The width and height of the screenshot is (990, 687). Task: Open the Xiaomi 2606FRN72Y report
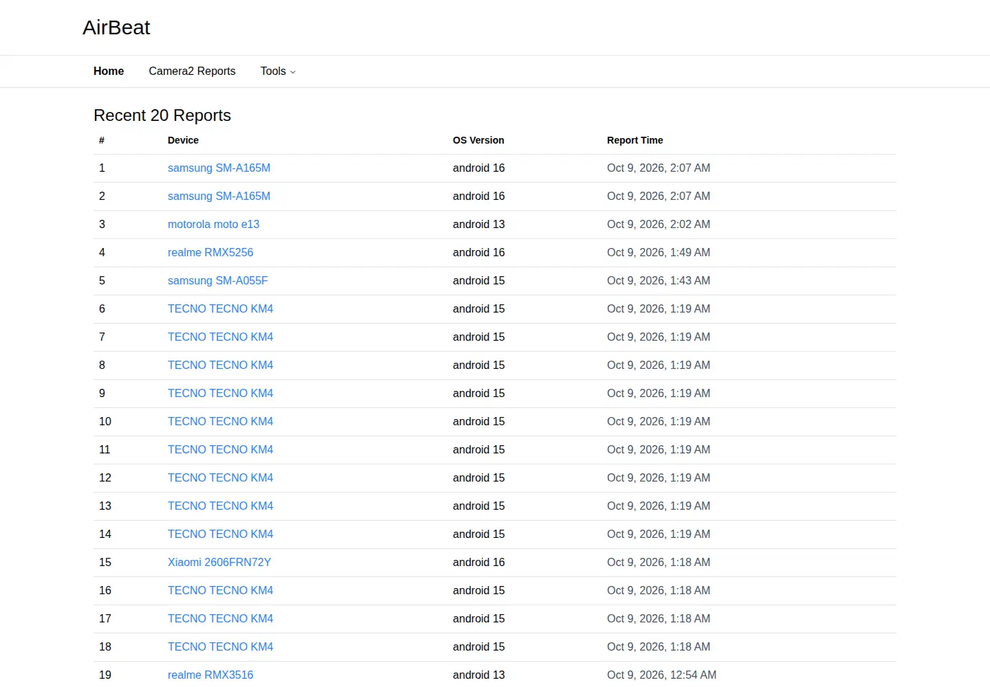click(219, 563)
